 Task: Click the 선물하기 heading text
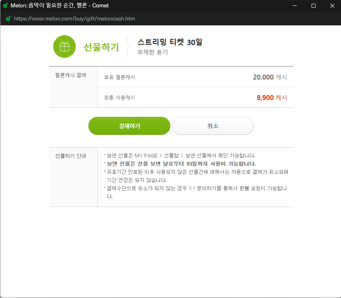click(x=102, y=47)
